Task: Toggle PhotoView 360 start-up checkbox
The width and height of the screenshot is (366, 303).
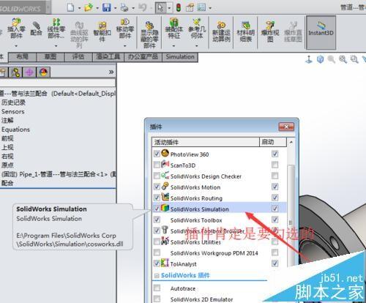Action: 274,154
